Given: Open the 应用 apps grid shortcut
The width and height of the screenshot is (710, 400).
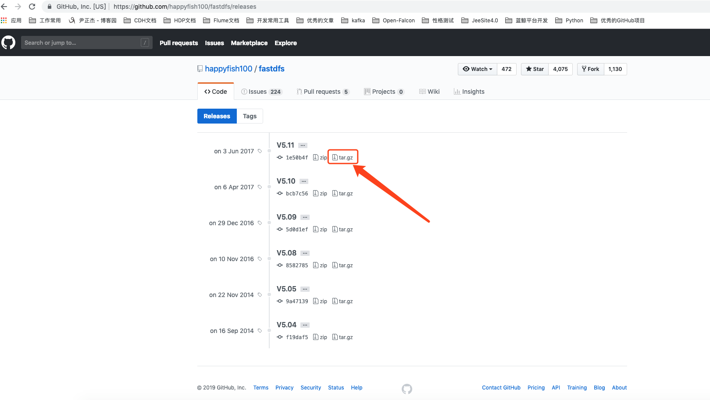Looking at the screenshot, I should [11, 21].
